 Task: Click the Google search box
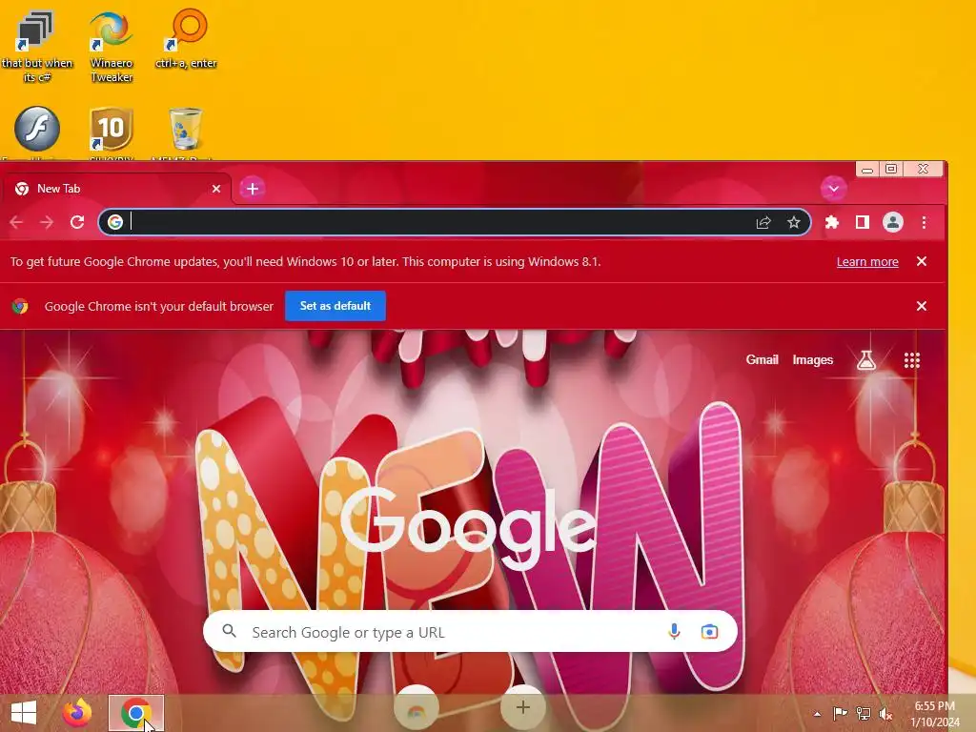point(470,632)
